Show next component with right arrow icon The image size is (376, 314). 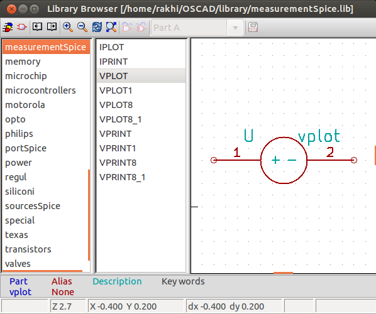tap(52, 27)
